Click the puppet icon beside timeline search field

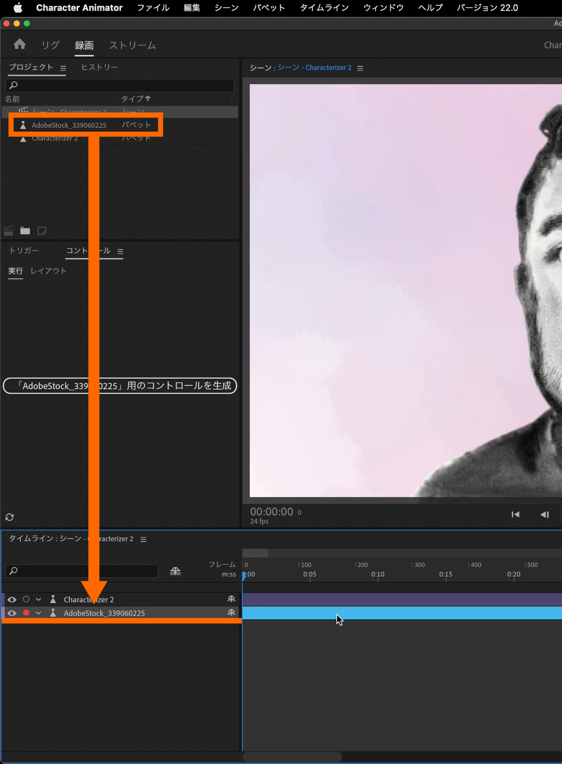(x=175, y=571)
